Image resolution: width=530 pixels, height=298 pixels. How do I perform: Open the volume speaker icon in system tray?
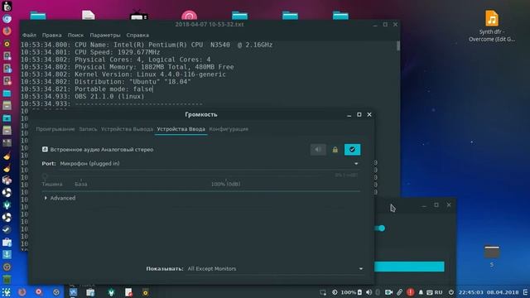click(369, 292)
